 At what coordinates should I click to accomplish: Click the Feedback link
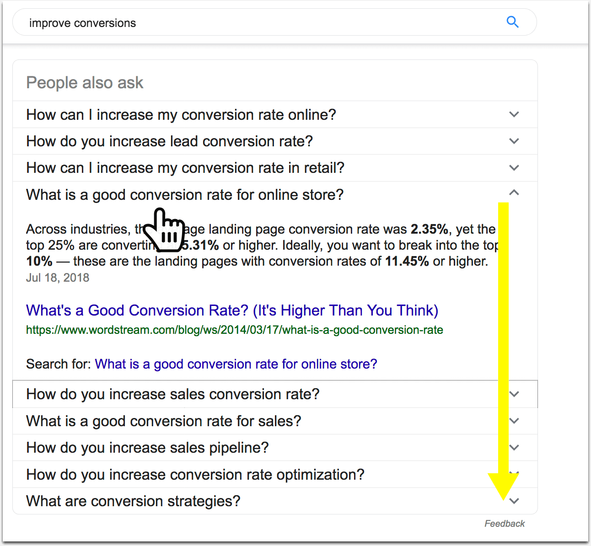pyautogui.click(x=505, y=524)
